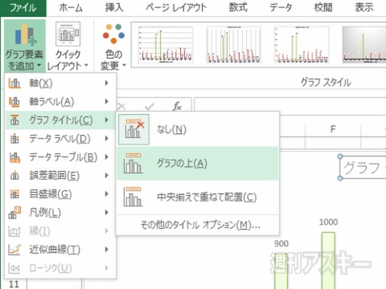Switch to the 数式 ribbon tab
The height and width of the screenshot is (289, 386).
tap(238, 8)
